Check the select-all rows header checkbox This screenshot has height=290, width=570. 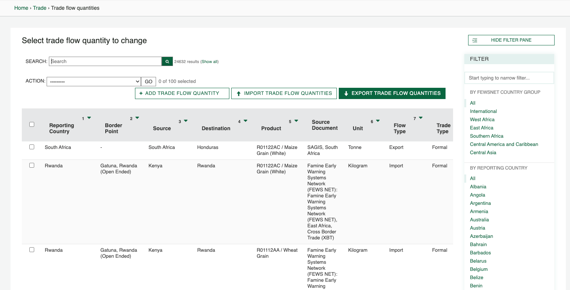point(32,125)
